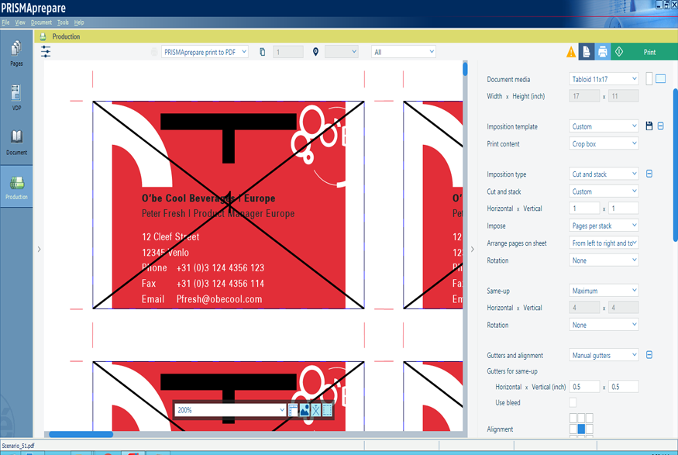678x455 pixels.
Task: Collapse the Imposition type section
Action: [649, 174]
